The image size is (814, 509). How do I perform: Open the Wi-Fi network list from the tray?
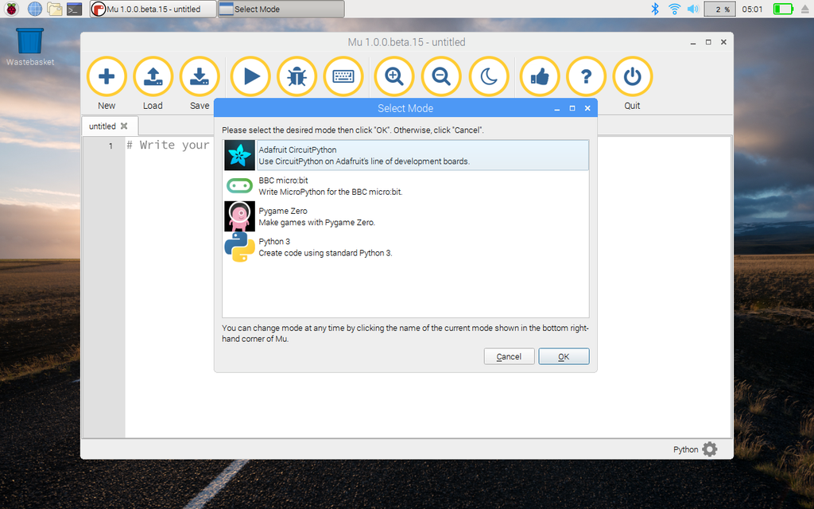click(x=673, y=9)
